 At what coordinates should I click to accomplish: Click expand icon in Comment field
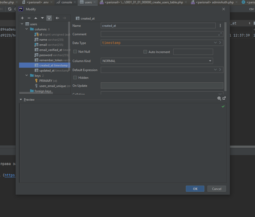[220, 34]
